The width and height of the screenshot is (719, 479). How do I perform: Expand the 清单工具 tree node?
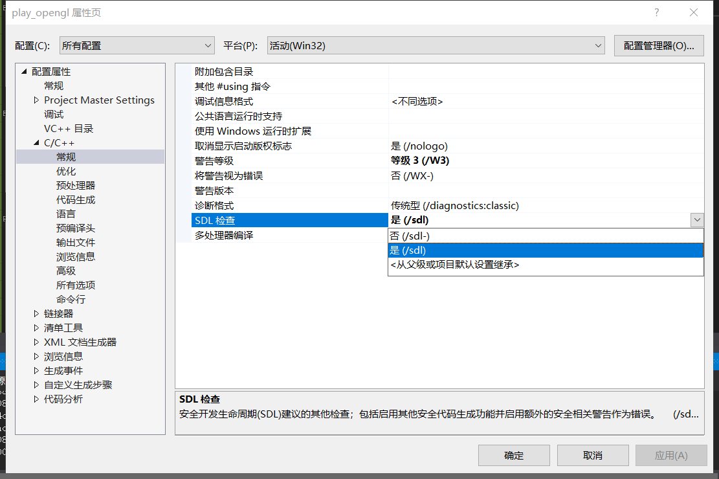[x=37, y=328]
